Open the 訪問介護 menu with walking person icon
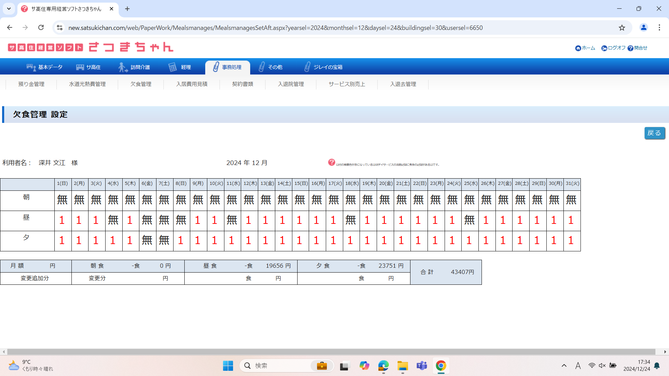Viewport: 669px width, 376px height. pyautogui.click(x=134, y=67)
